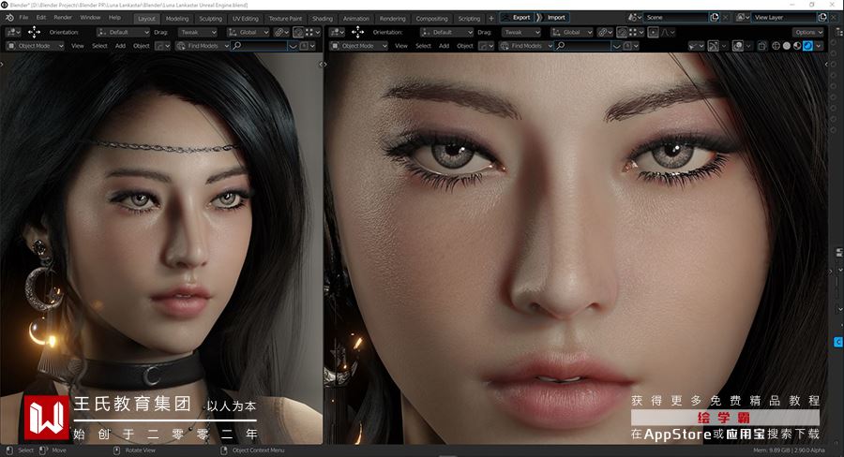Toggle snapping in left viewport header
Screen dimensions: 844x457
tap(298, 32)
